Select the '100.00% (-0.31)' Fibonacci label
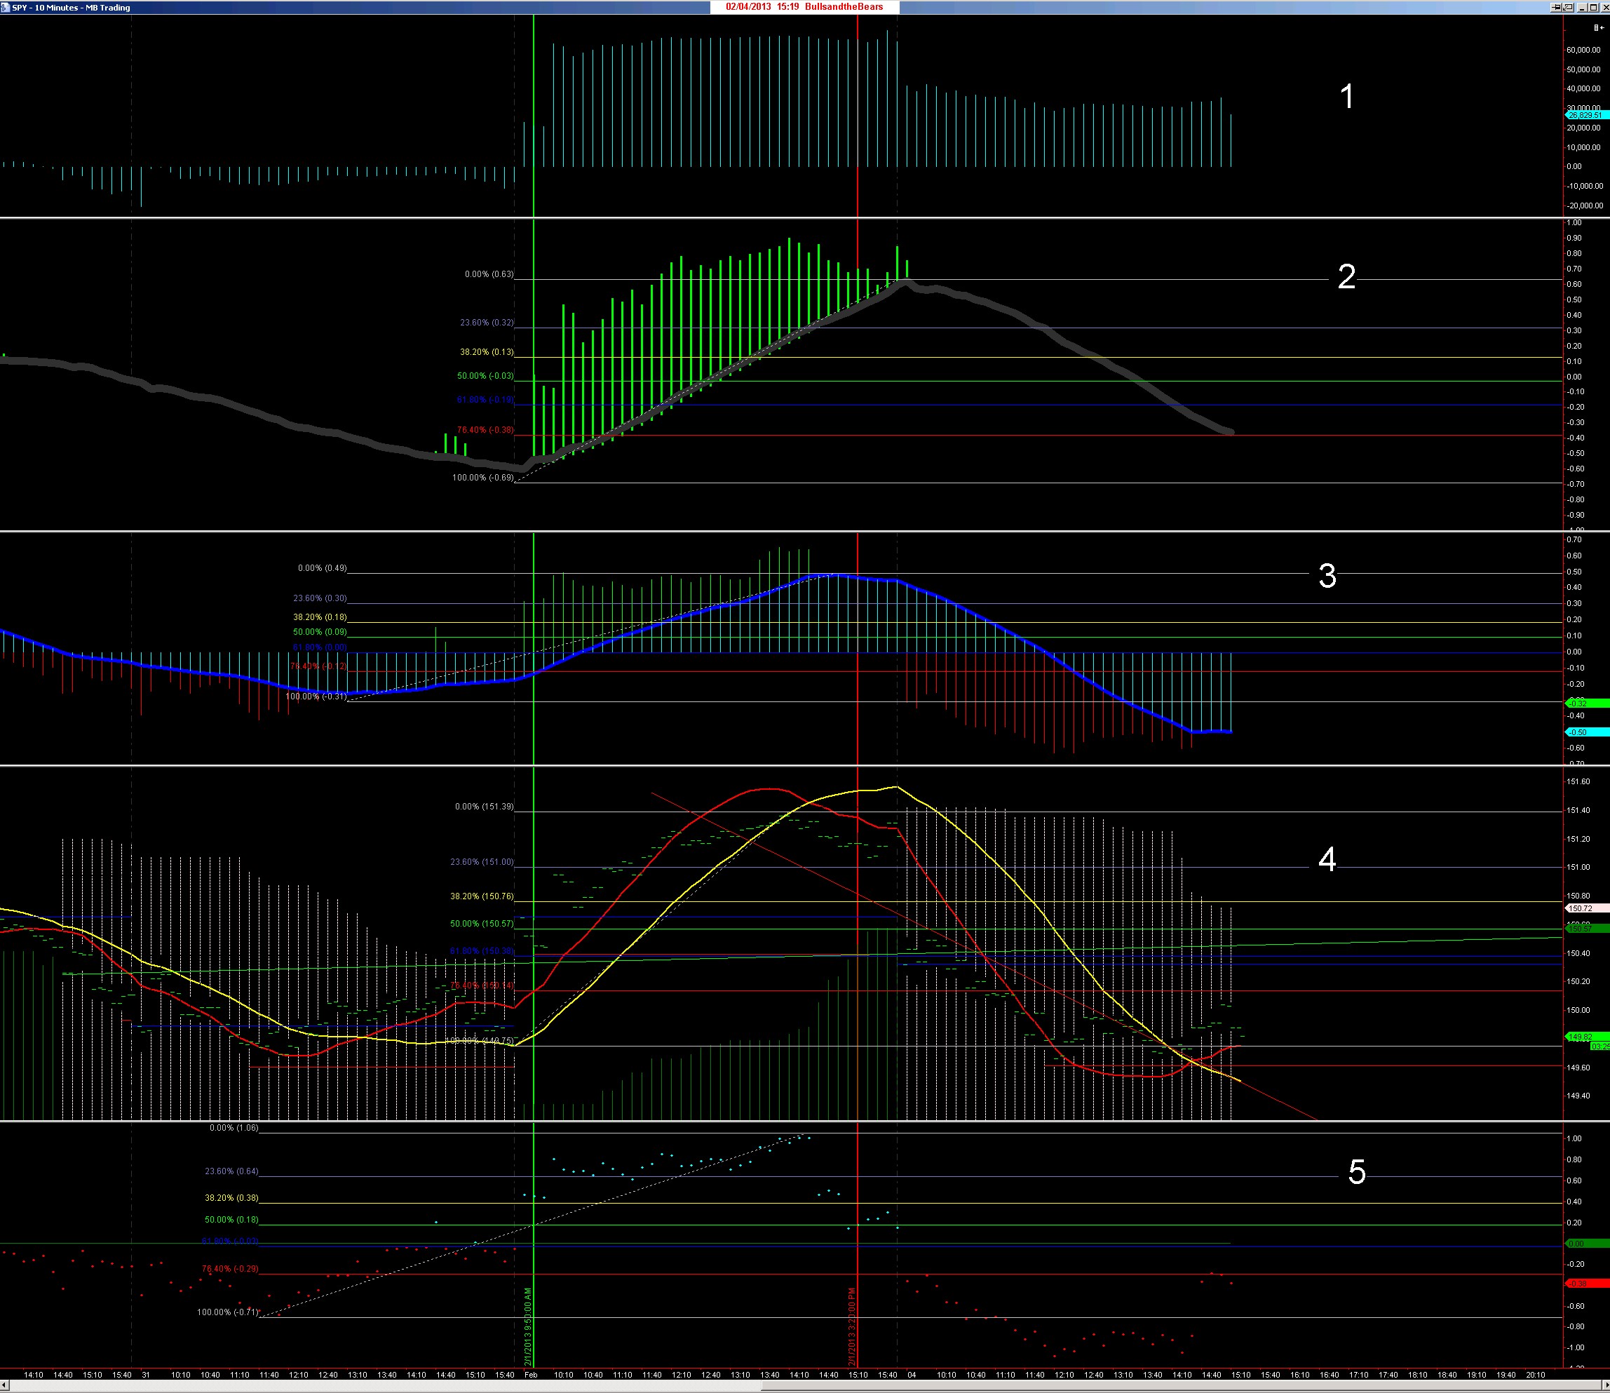 coord(316,696)
